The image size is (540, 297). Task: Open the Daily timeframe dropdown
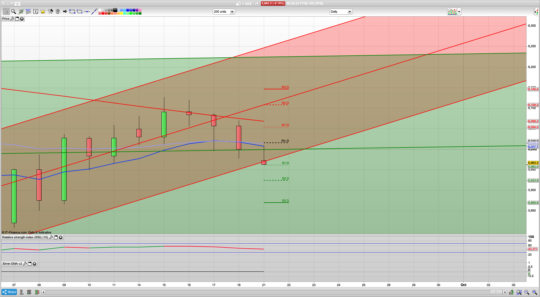[350, 12]
